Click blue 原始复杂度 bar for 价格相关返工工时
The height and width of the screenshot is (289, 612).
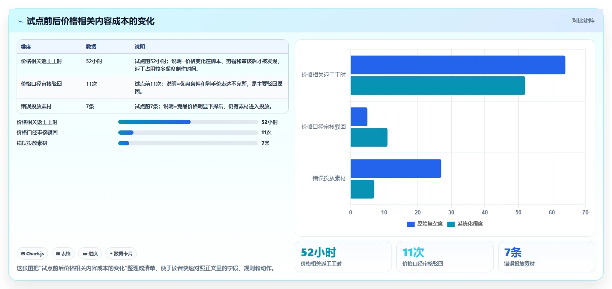click(x=458, y=65)
